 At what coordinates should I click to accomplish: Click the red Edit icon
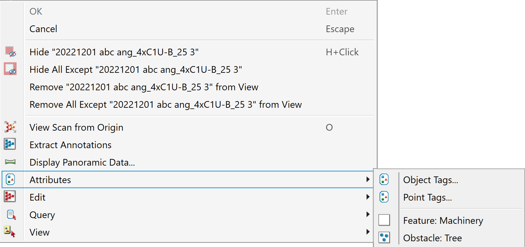[10, 197]
